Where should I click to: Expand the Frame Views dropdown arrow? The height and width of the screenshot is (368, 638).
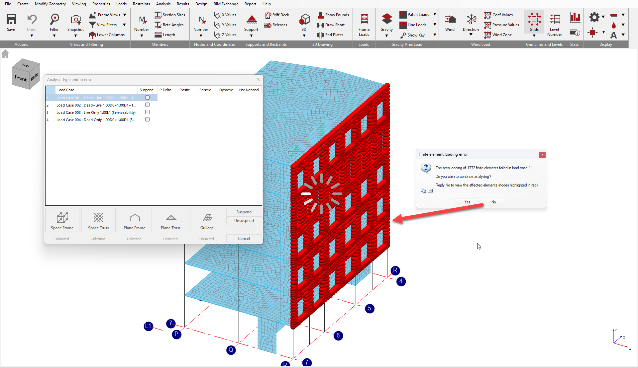pyautogui.click(x=125, y=15)
